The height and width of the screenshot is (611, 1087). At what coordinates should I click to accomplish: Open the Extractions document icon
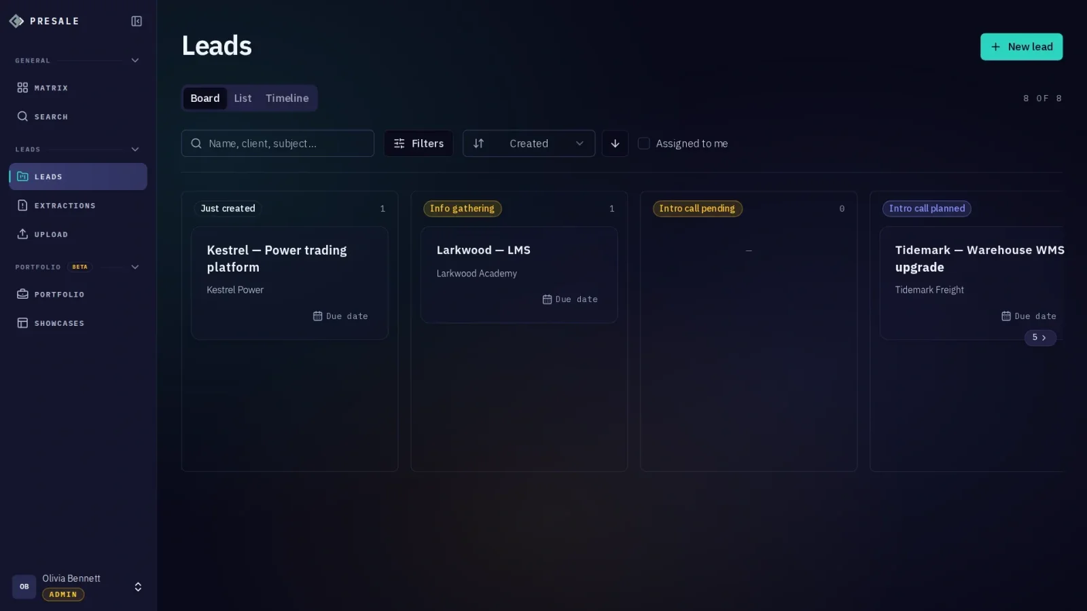(x=22, y=206)
